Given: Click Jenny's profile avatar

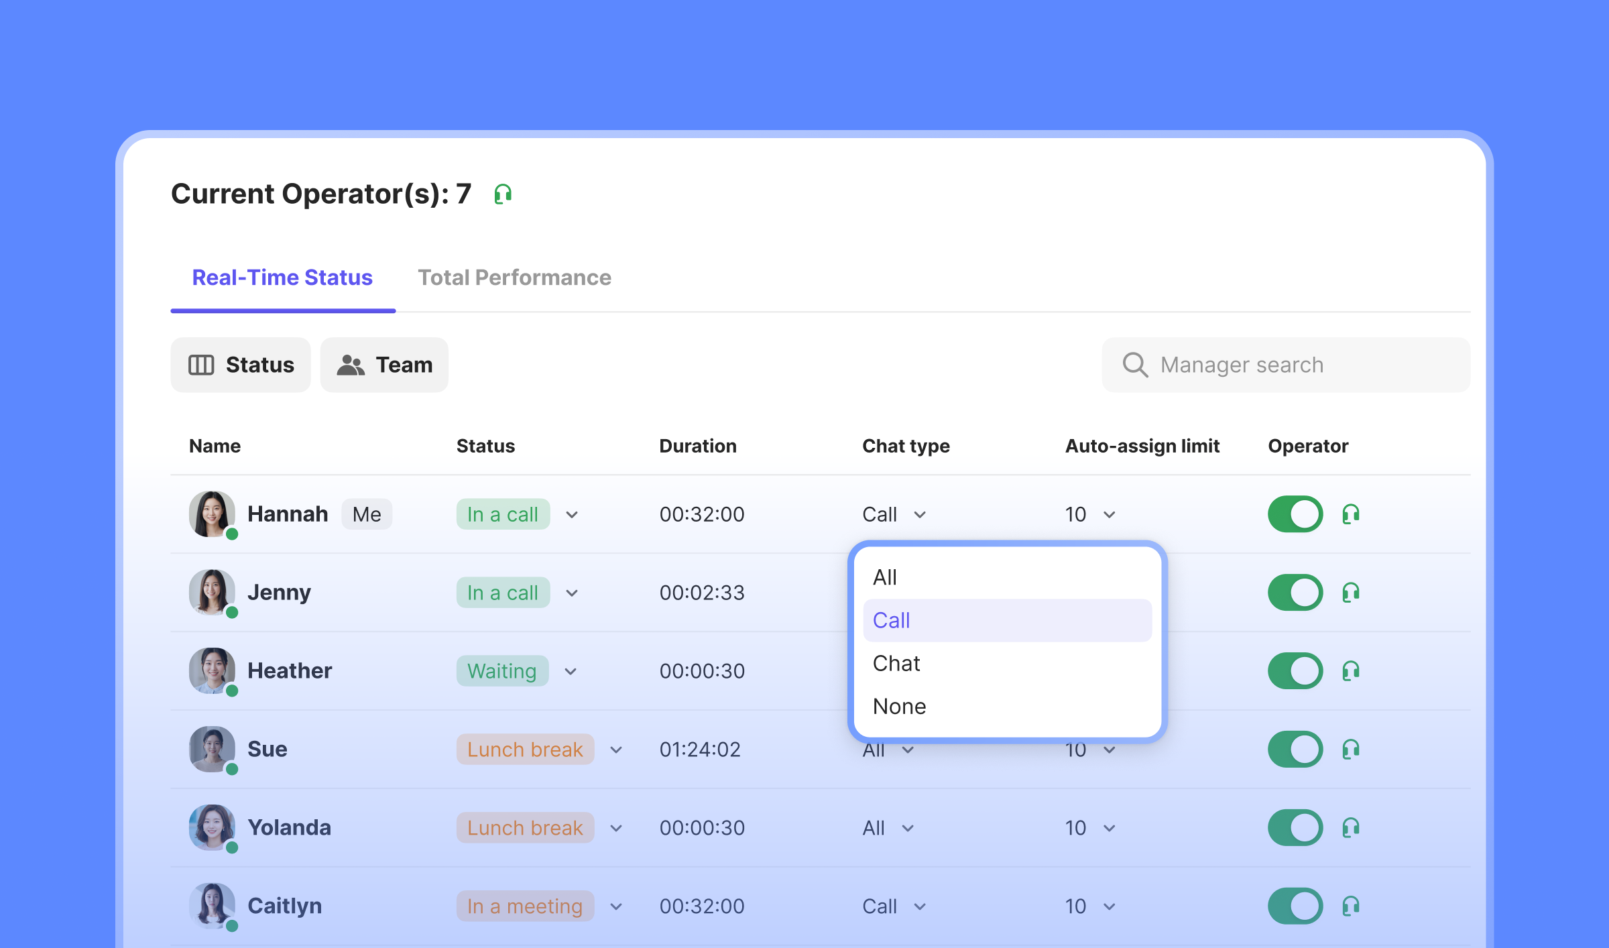Looking at the screenshot, I should tap(212, 592).
